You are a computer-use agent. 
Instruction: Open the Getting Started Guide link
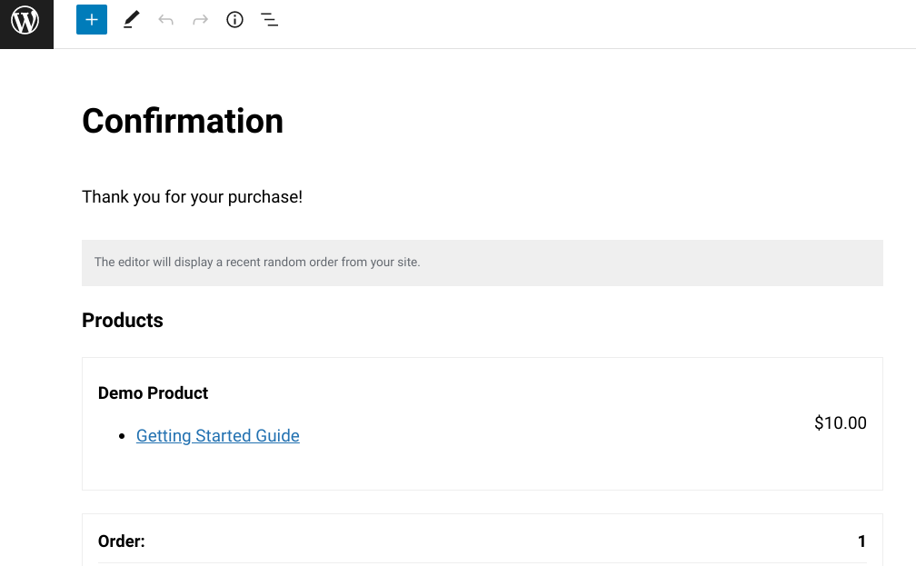tap(217, 435)
